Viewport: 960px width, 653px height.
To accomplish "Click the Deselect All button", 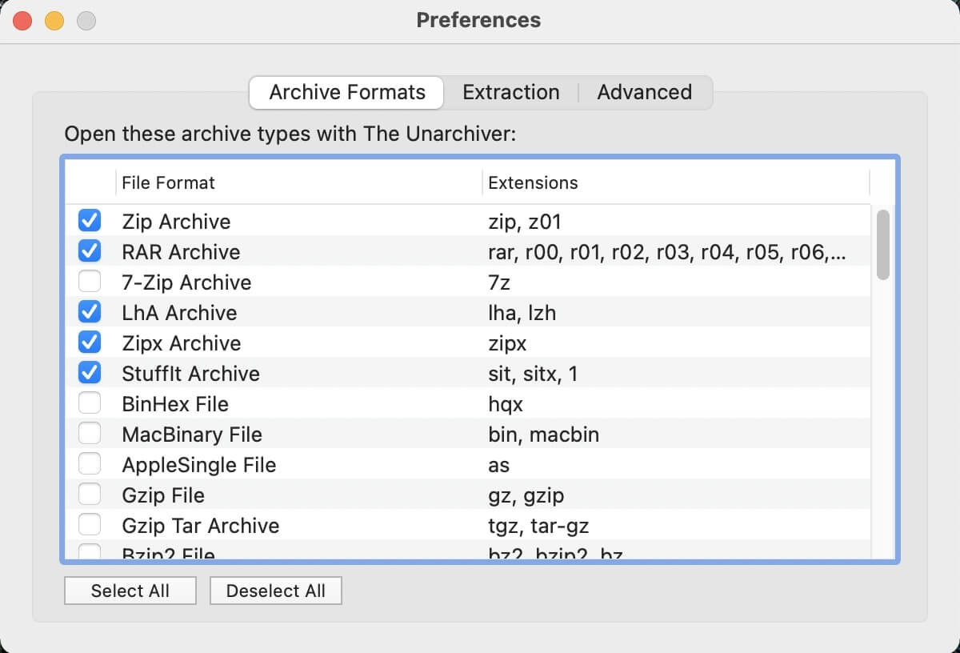I will click(x=275, y=591).
